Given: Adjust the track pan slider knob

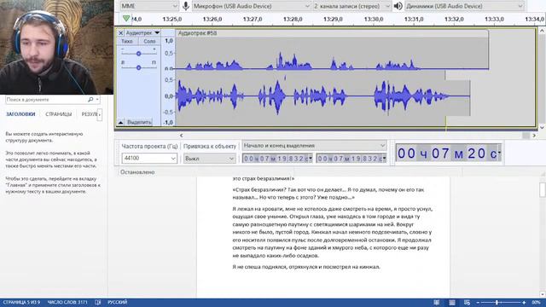Looking at the screenshot, I should point(138,67).
